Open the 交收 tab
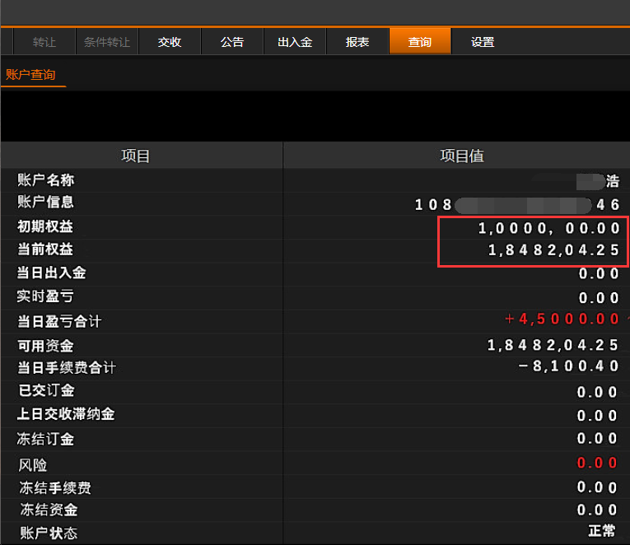The height and width of the screenshot is (545, 630). (x=170, y=42)
